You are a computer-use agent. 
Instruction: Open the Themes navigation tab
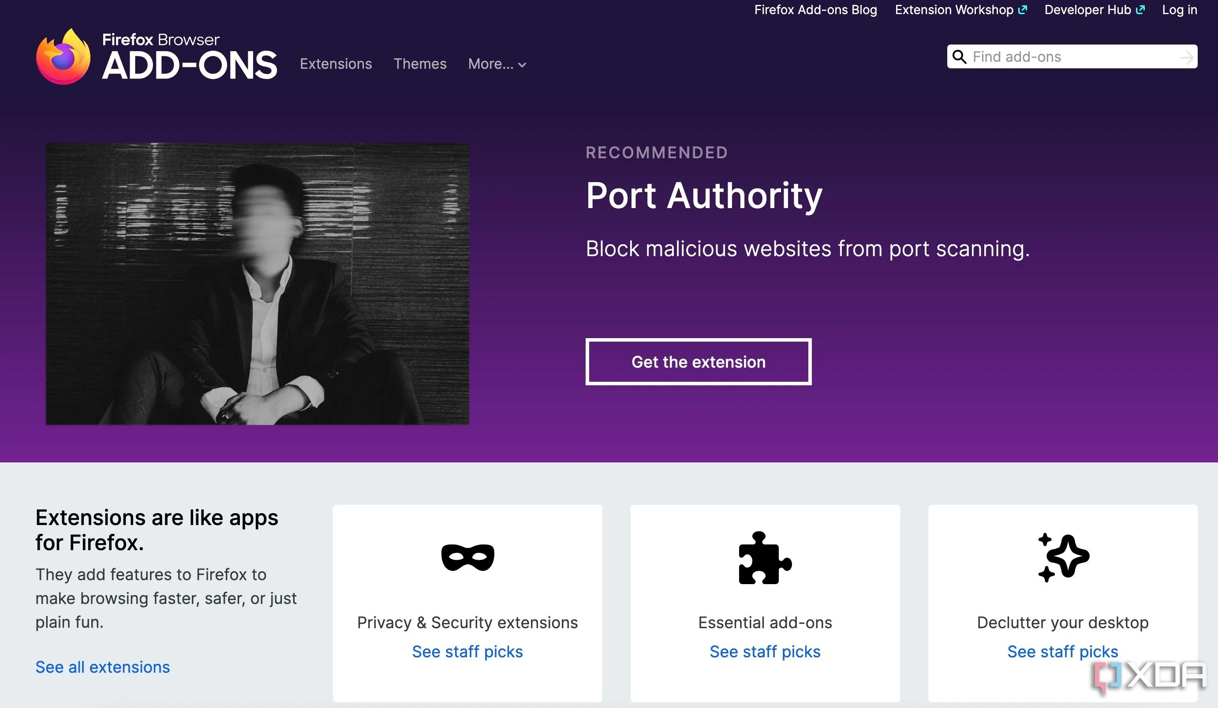[419, 64]
